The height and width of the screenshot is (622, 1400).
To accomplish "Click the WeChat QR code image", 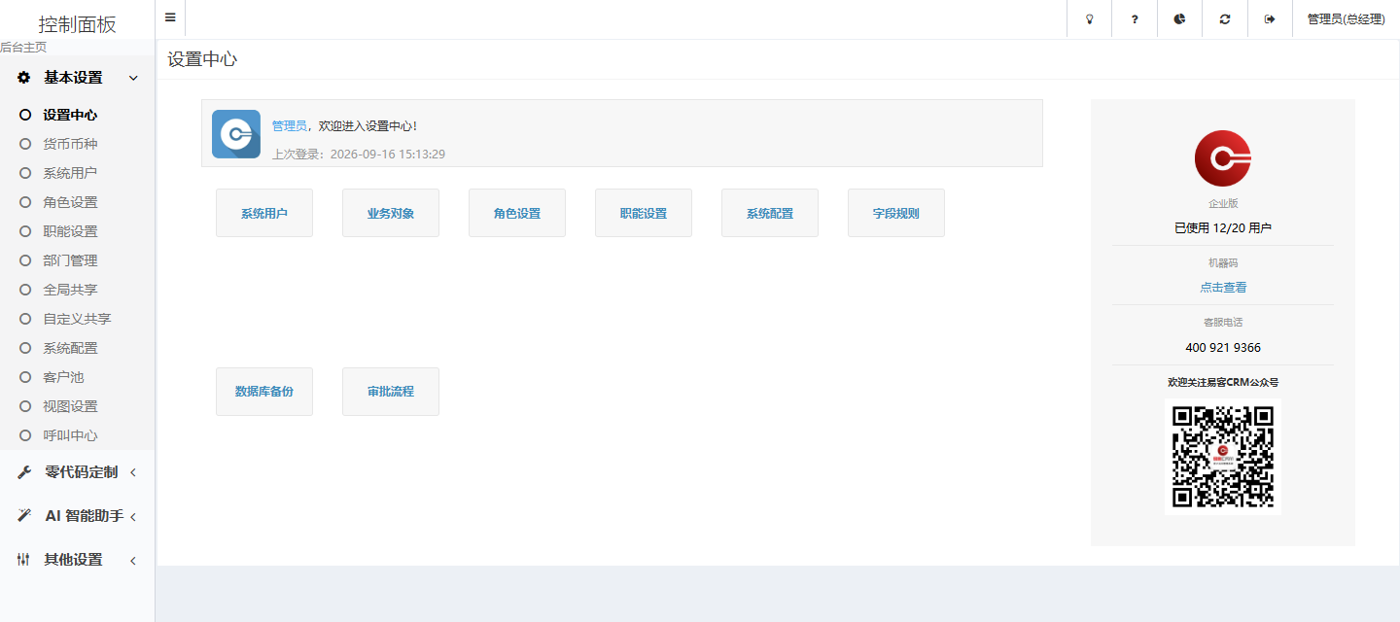I will point(1223,457).
